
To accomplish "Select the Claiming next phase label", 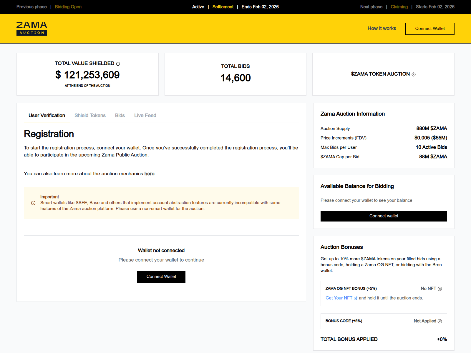I will tap(399, 7).
